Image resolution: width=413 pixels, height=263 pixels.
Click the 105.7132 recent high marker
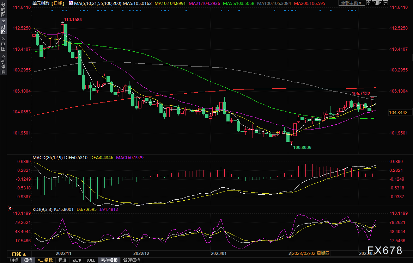point(361,93)
